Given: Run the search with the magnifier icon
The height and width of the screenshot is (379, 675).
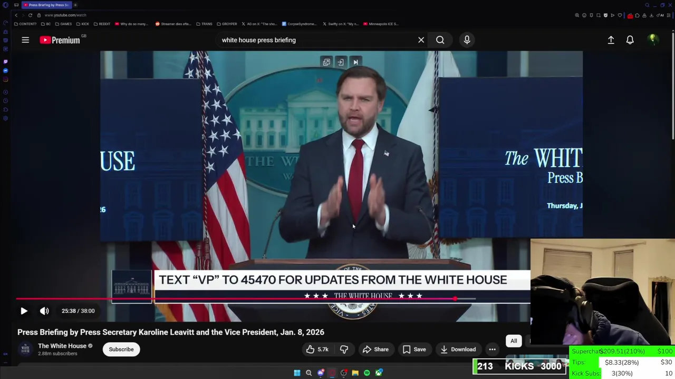Looking at the screenshot, I should pos(440,40).
